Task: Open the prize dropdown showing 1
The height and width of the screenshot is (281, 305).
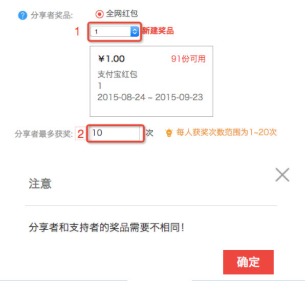Action: pos(115,32)
